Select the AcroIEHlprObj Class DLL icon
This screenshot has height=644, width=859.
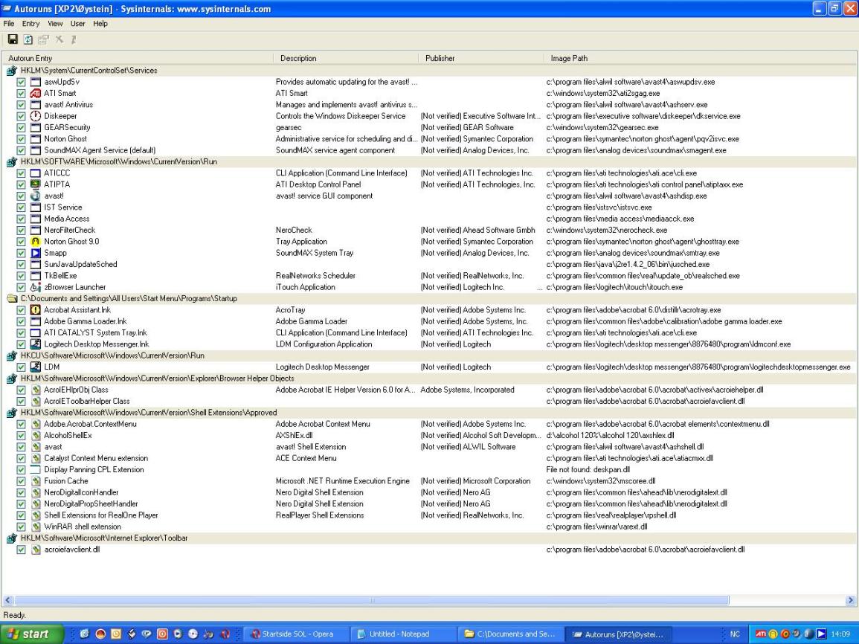[x=36, y=390]
